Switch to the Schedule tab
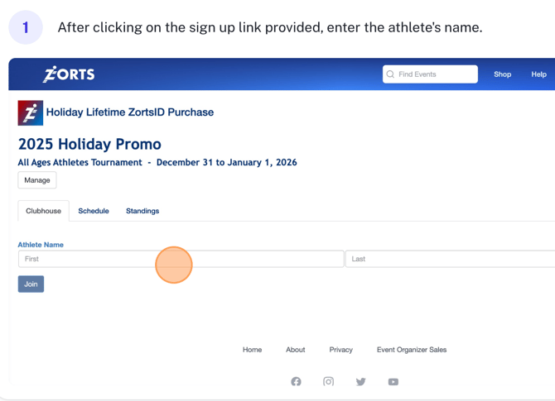The width and height of the screenshot is (555, 401). click(94, 211)
